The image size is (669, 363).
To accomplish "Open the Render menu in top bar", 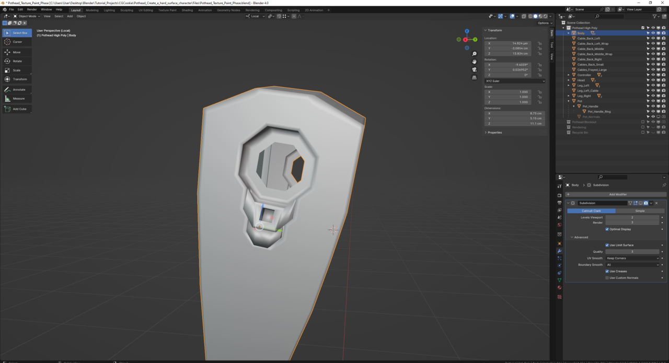I will coord(32,9).
